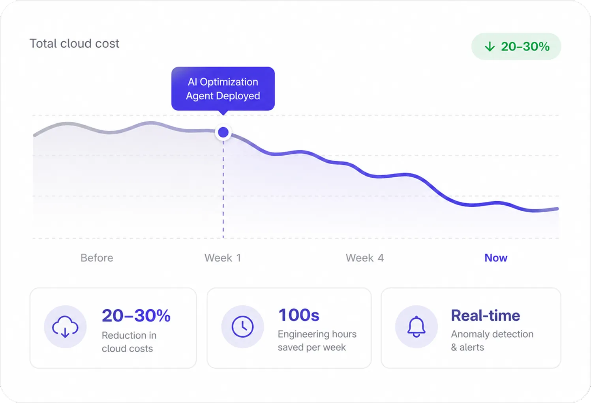Click the cloud download icon
Image resolution: width=591 pixels, height=403 pixels.
pos(65,327)
